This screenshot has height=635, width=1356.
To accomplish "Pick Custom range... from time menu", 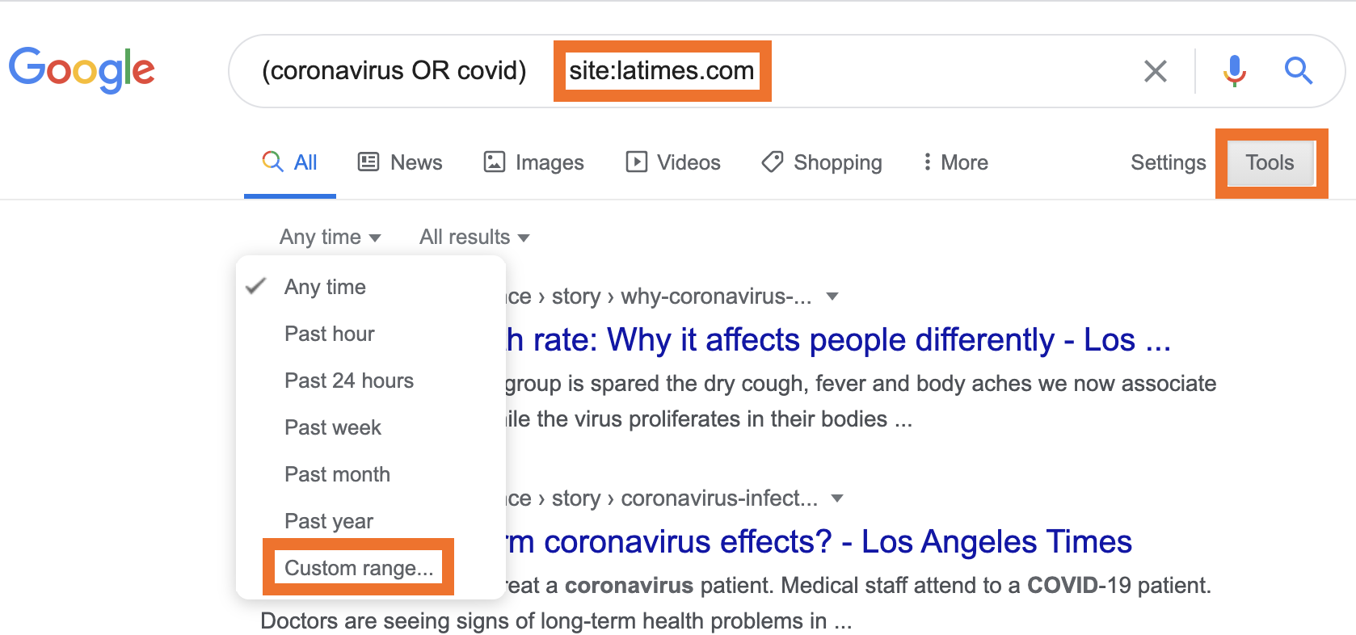I will tap(359, 568).
